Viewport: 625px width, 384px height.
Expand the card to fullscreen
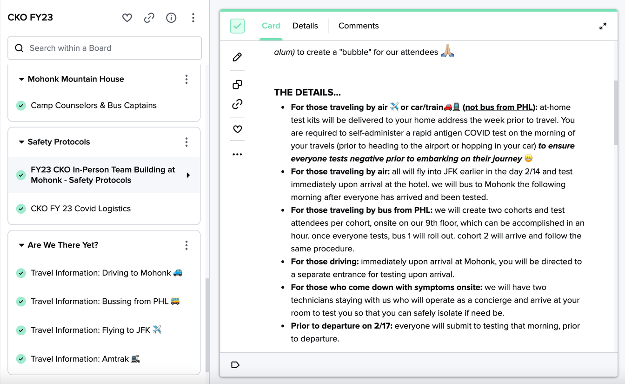603,26
